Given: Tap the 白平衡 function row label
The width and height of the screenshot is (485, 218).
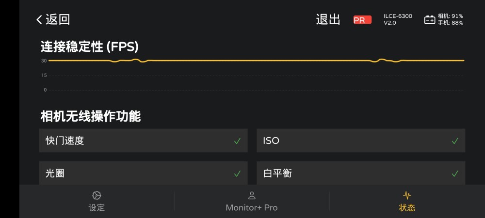Looking at the screenshot, I should pyautogui.click(x=277, y=173).
